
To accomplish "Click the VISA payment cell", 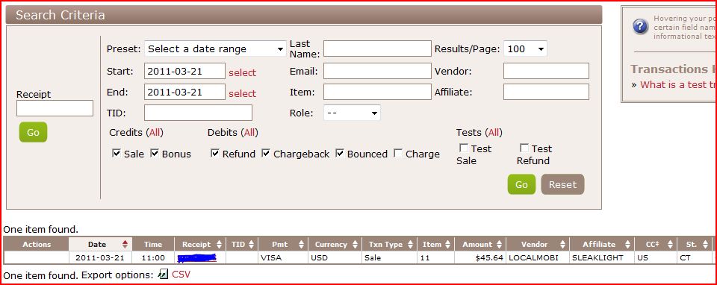I will coord(283,257).
